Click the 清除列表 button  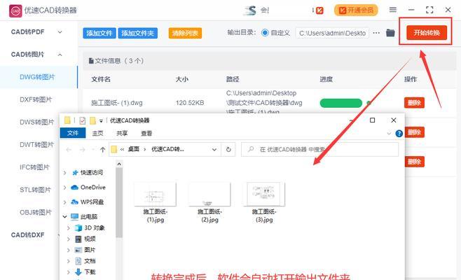[x=185, y=33]
